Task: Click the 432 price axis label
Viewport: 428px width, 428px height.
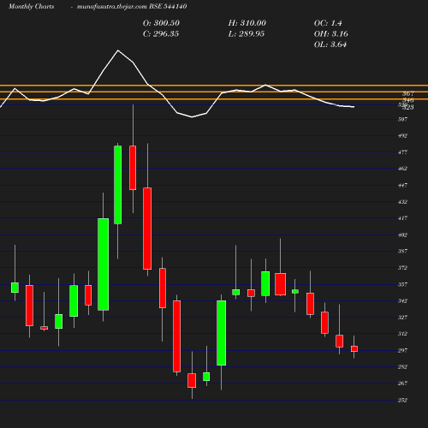Action: (x=402, y=202)
